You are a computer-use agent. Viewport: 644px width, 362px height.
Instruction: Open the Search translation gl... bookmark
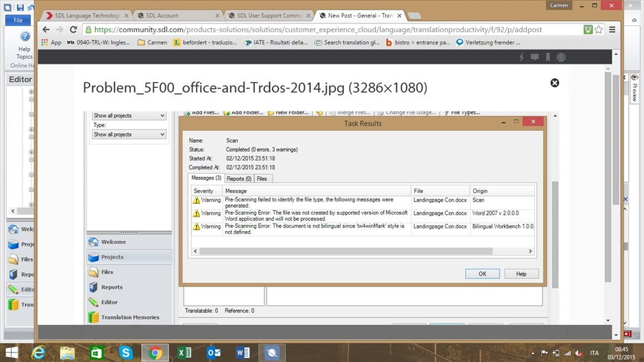[x=347, y=43]
